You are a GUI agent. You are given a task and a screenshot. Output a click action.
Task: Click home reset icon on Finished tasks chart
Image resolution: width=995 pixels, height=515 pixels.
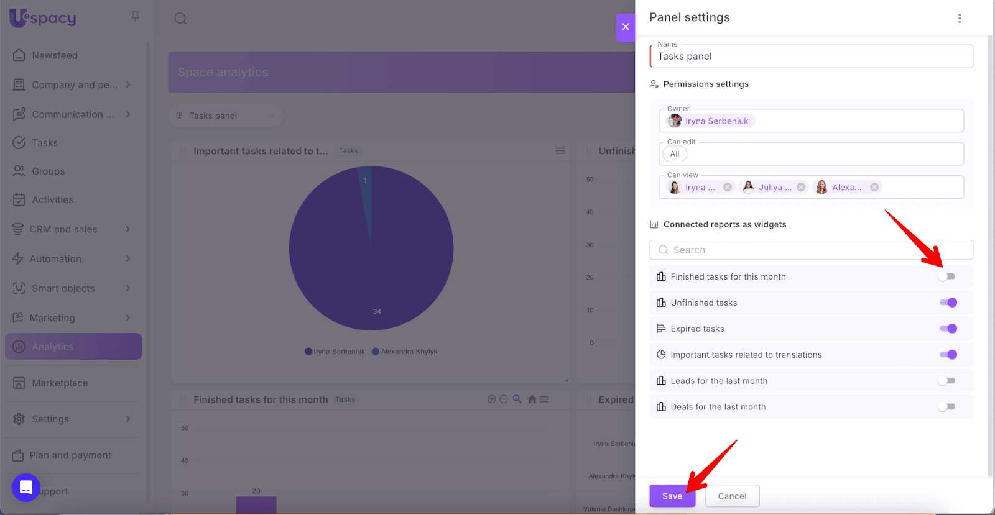click(532, 399)
